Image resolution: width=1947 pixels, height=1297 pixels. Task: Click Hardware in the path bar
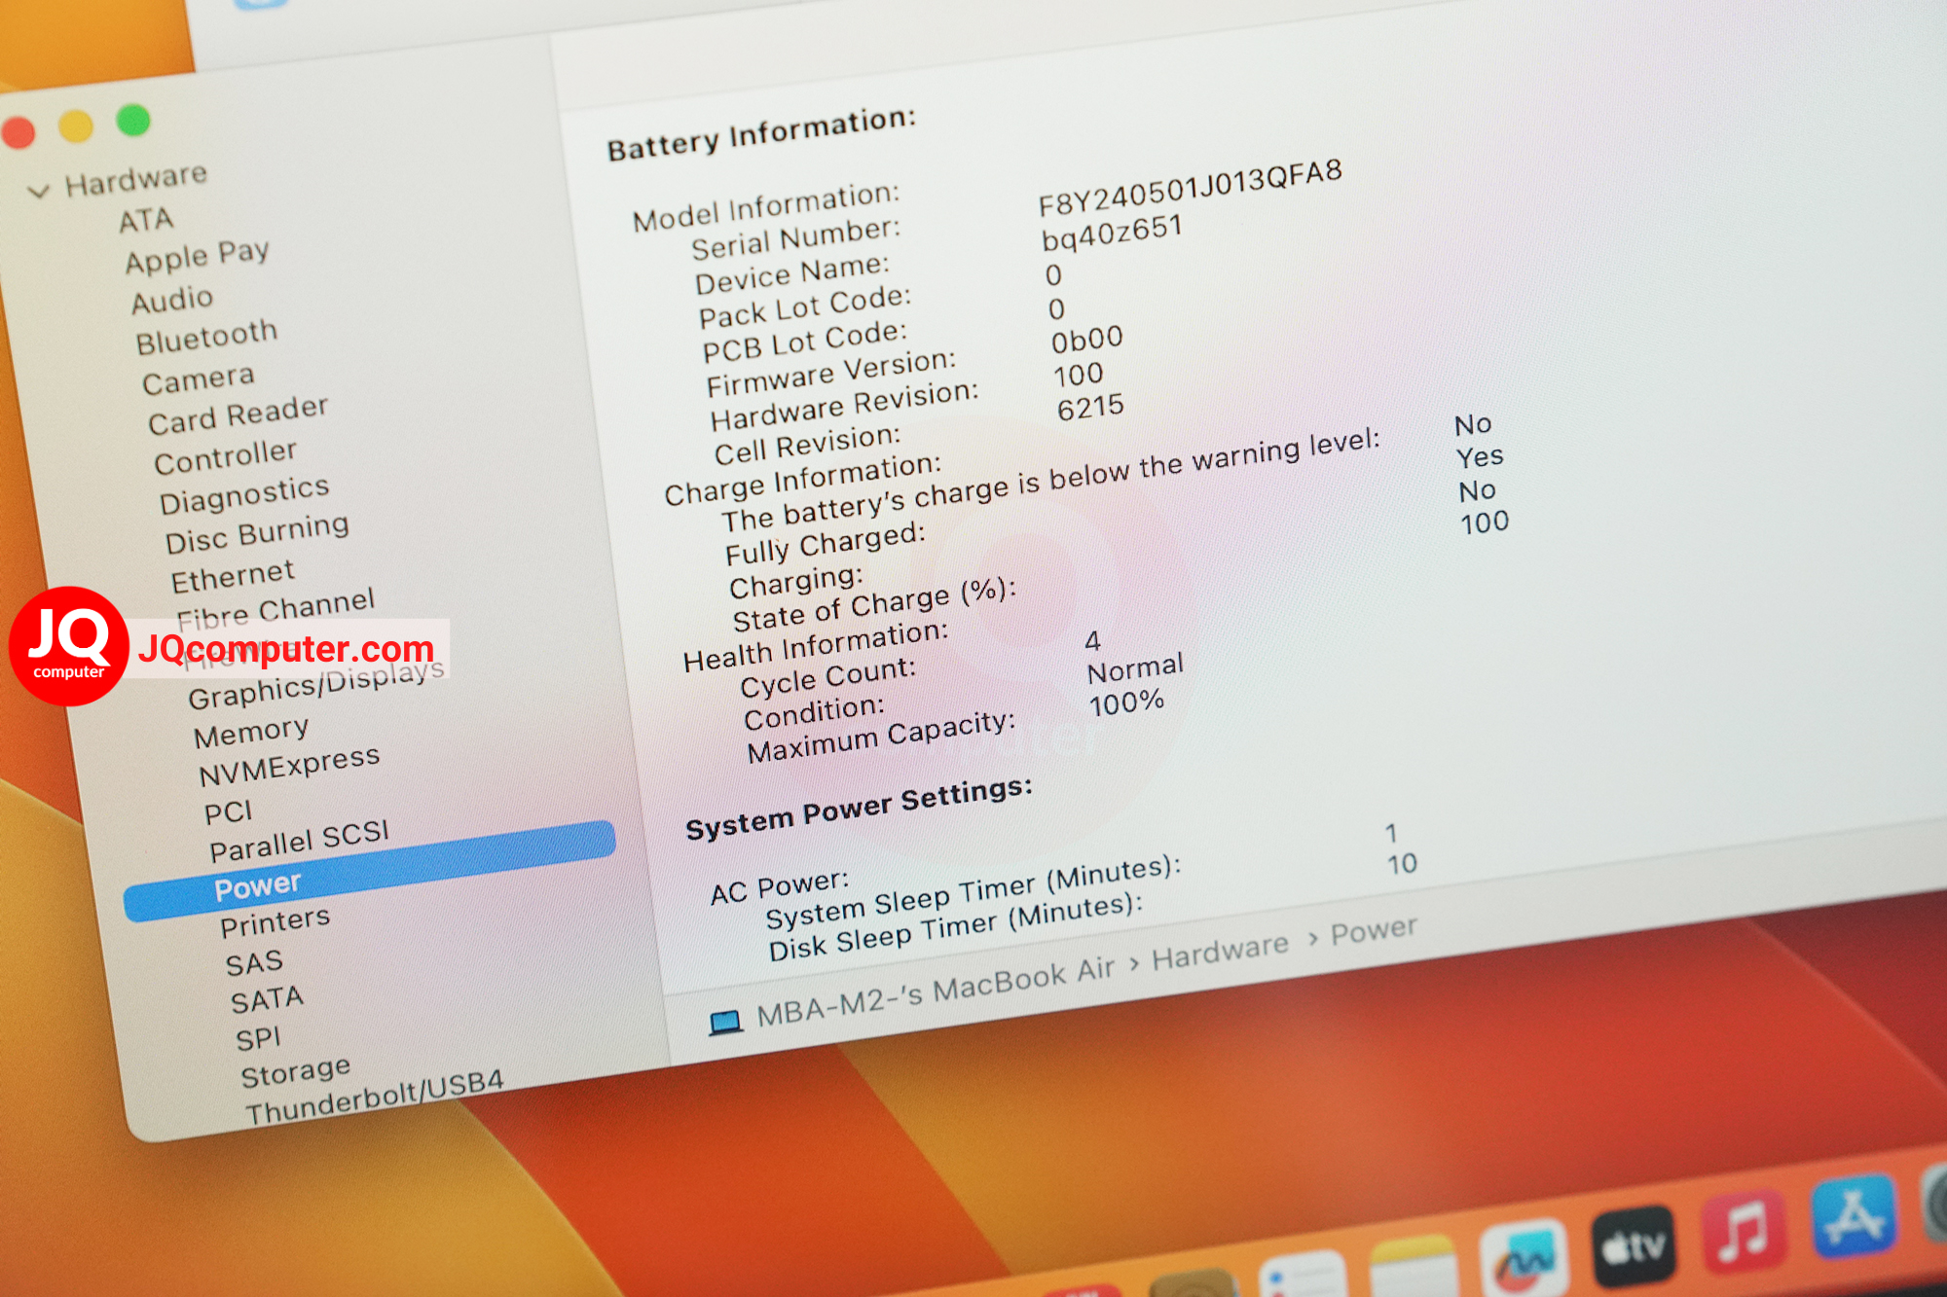[1220, 951]
